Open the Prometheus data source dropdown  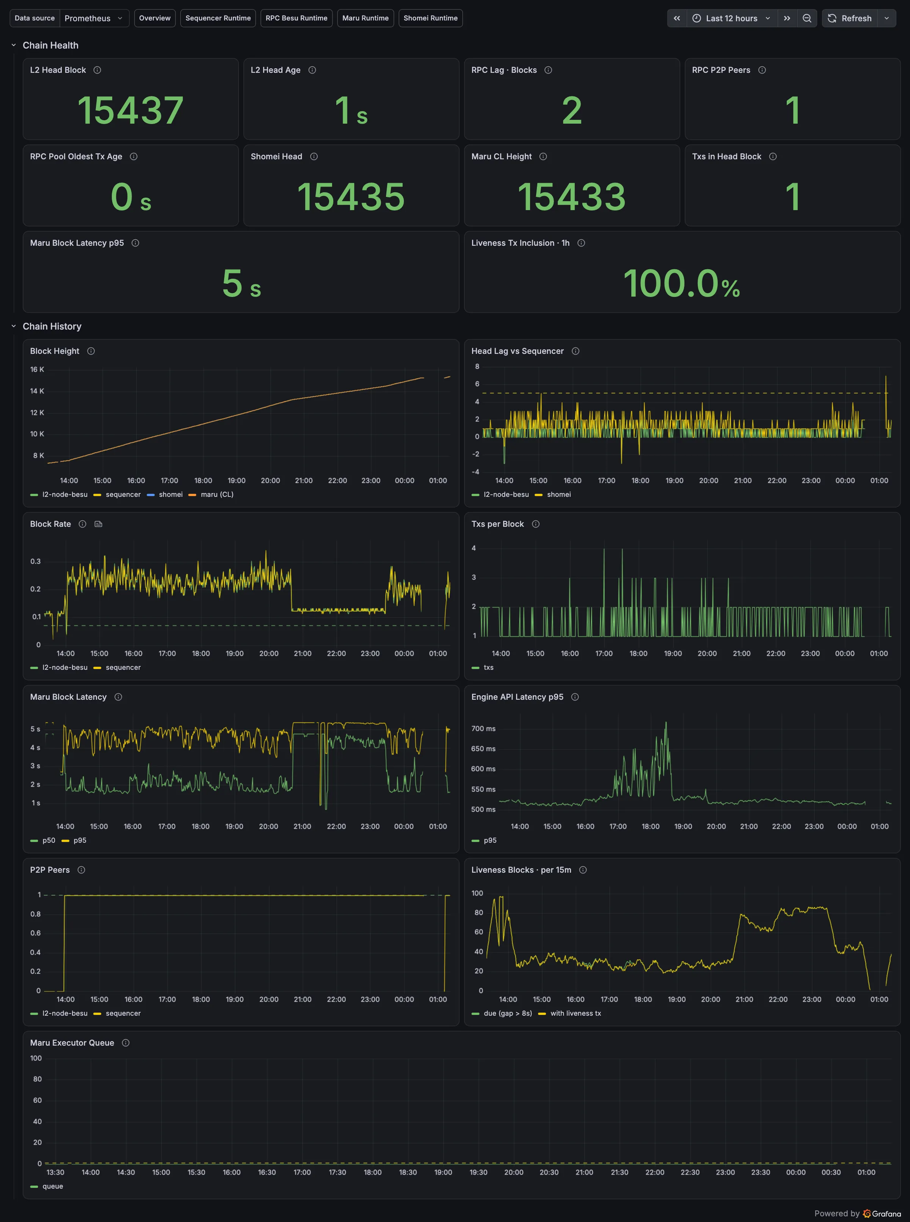point(94,18)
